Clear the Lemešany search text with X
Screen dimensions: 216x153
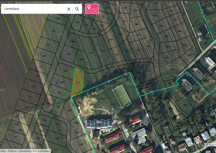click(69, 9)
